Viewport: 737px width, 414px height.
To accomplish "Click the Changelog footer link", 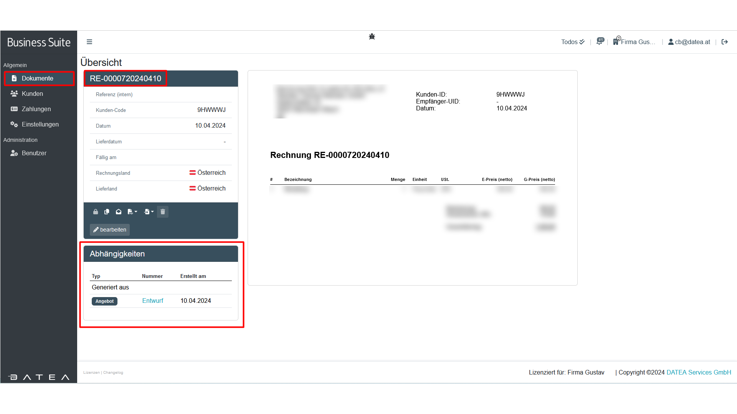I will 113,373.
